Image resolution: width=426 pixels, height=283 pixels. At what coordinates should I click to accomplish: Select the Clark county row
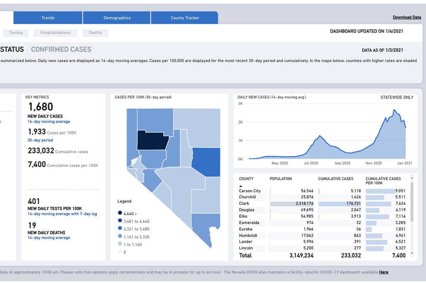pos(244,204)
